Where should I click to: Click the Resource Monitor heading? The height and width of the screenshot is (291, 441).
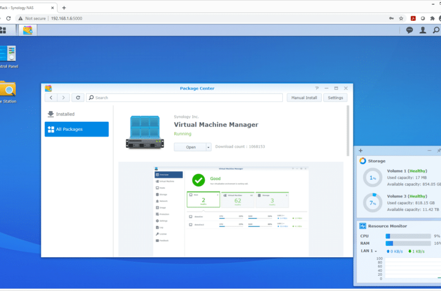tap(387, 226)
